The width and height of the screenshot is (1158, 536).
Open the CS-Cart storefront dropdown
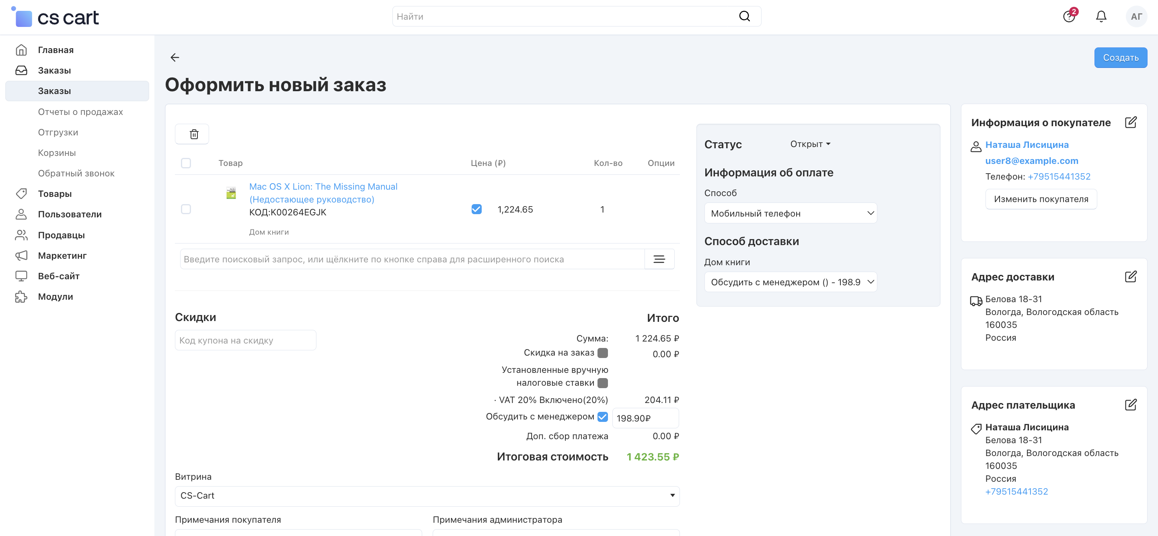tap(427, 495)
